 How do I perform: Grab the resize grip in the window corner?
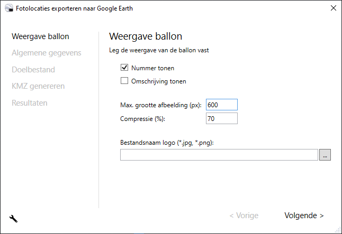point(338,230)
